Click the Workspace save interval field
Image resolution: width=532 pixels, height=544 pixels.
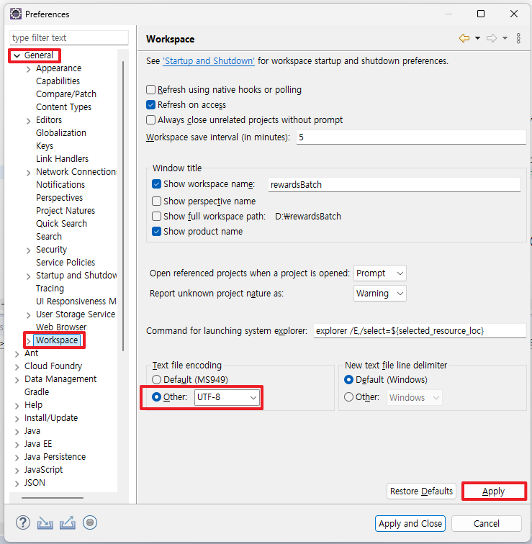tap(410, 137)
